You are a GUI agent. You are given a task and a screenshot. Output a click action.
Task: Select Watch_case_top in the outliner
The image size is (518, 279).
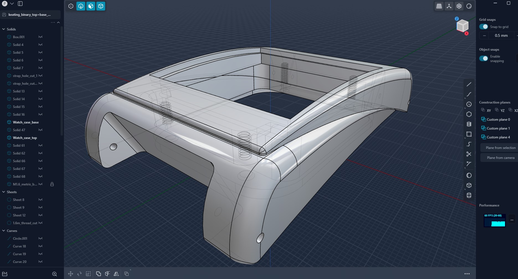click(25, 138)
